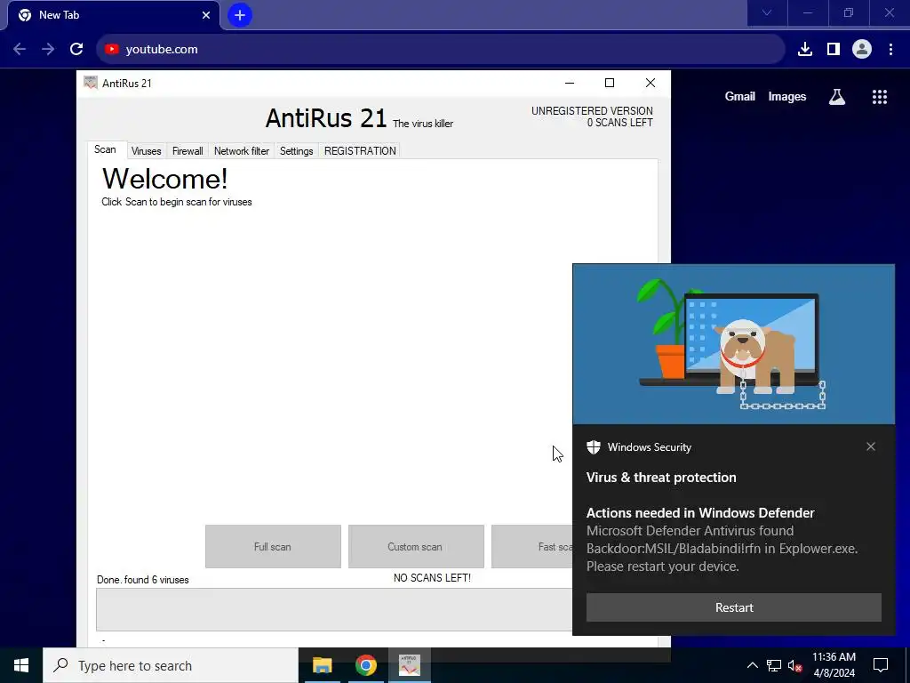Open a new tab with plus button
This screenshot has height=683, width=910.
click(x=240, y=15)
